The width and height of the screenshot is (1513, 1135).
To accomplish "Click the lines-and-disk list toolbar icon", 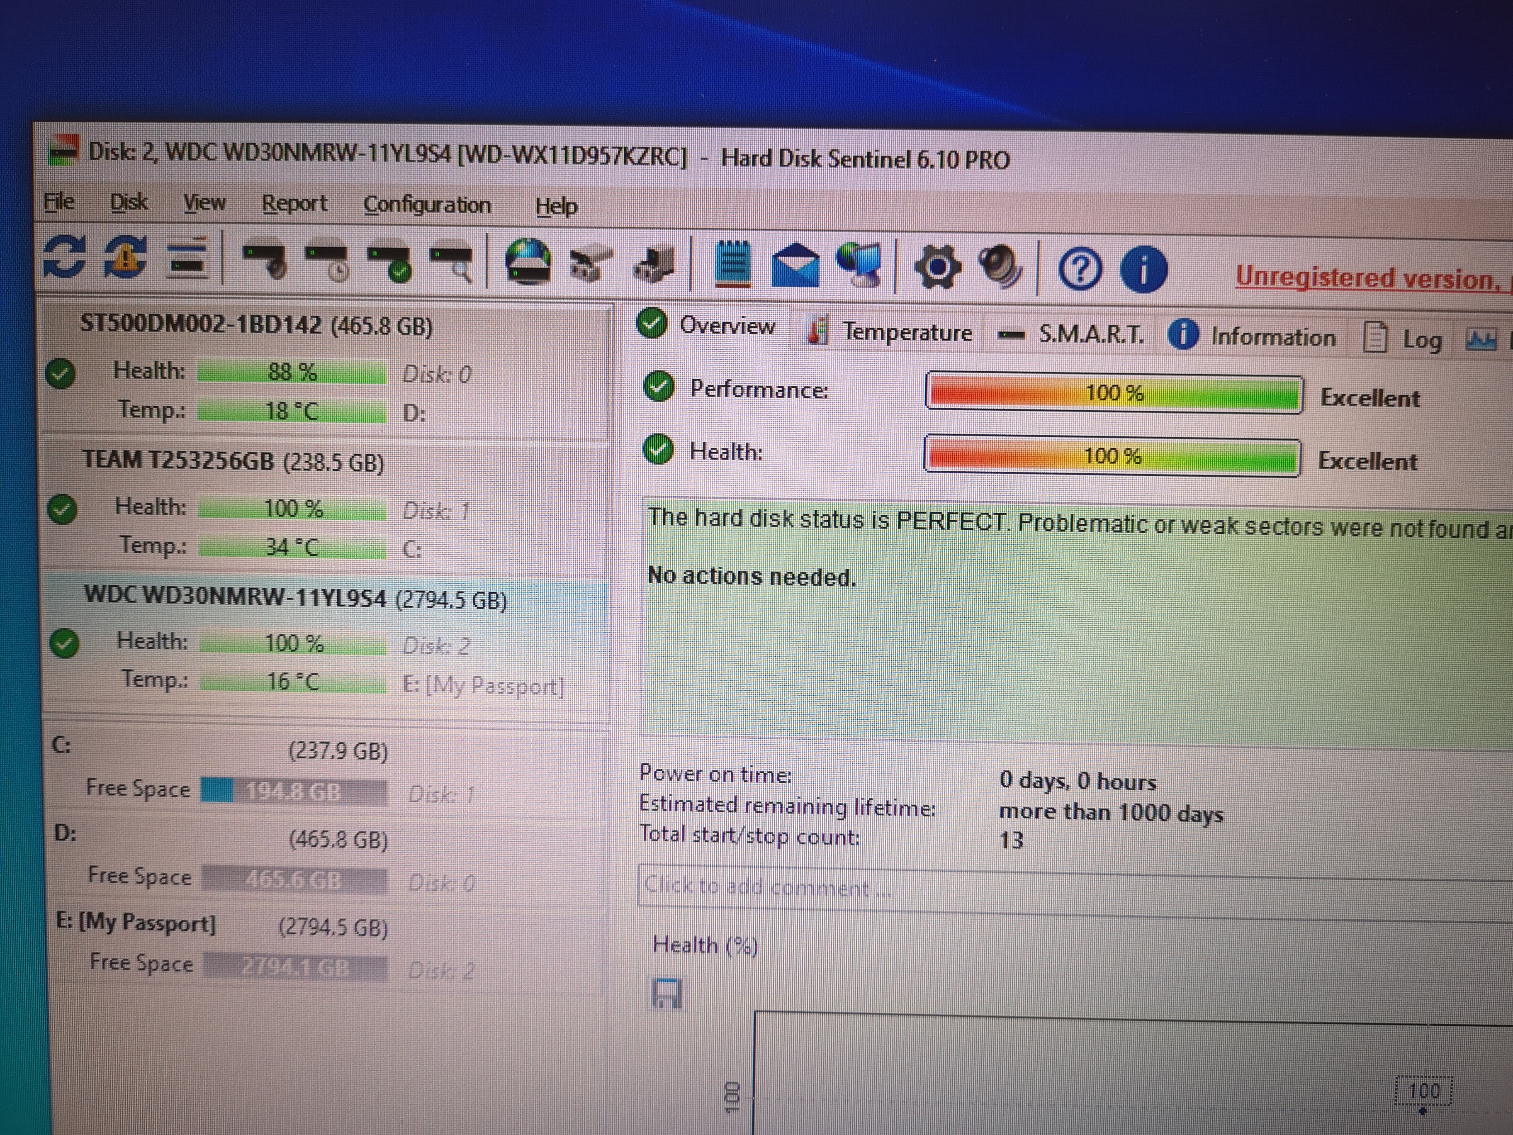I will (x=188, y=259).
